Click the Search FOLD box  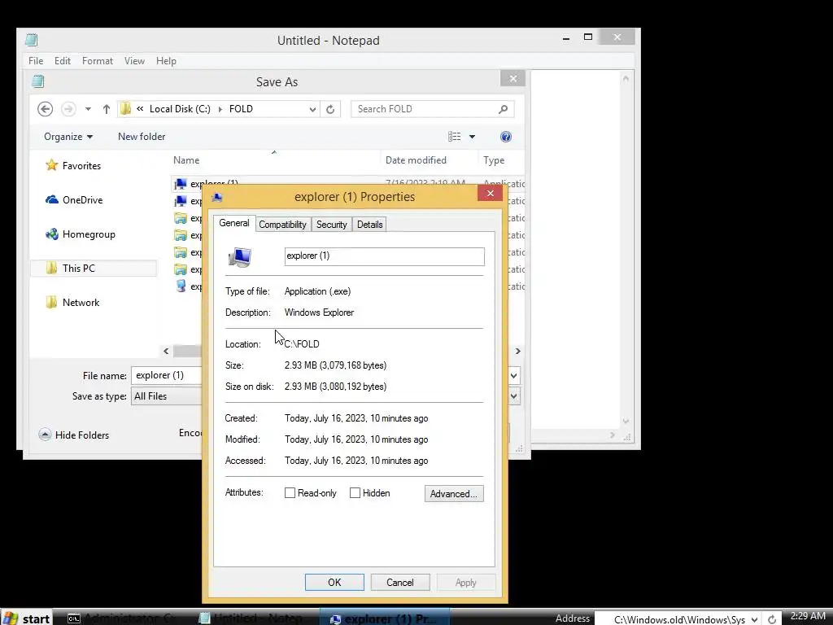[432, 109]
